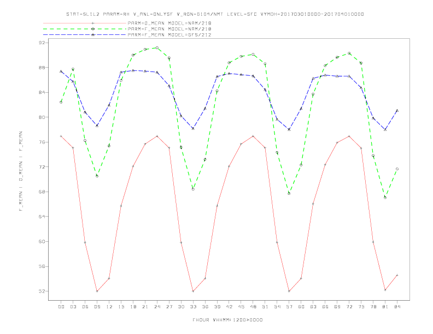Select legend entry PARM=F_MEAN MODEL=GFS/212

[x=169, y=35]
